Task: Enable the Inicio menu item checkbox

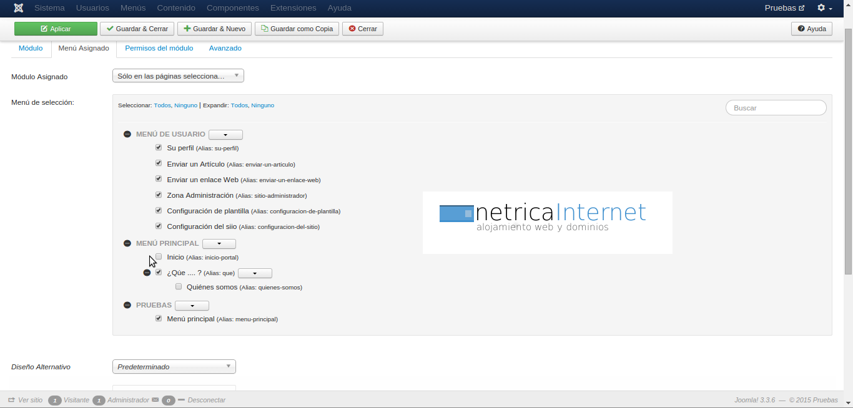Action: click(x=159, y=256)
